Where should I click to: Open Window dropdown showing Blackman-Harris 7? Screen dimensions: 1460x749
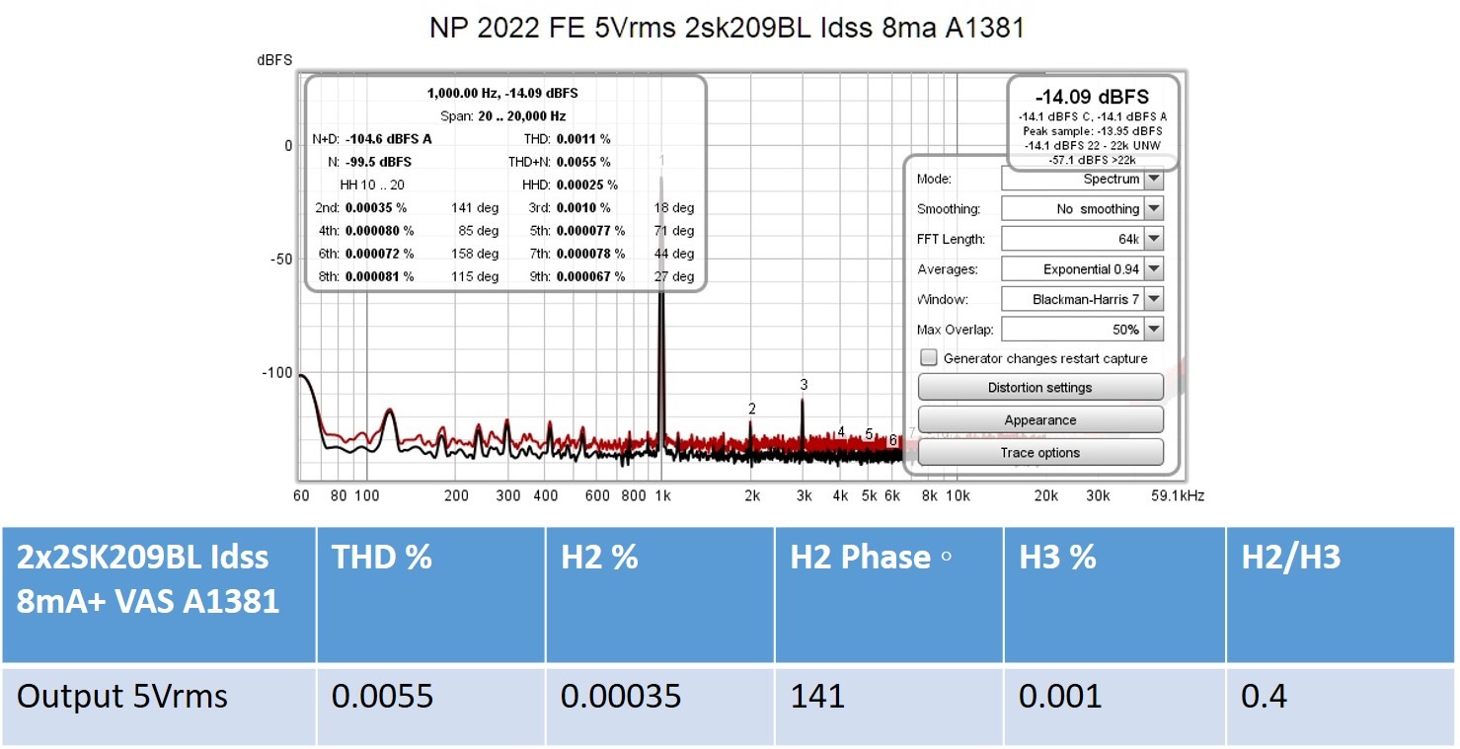coord(1082,298)
